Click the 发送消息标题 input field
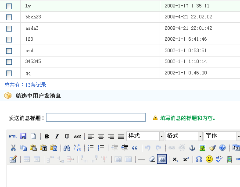 pos(96,117)
